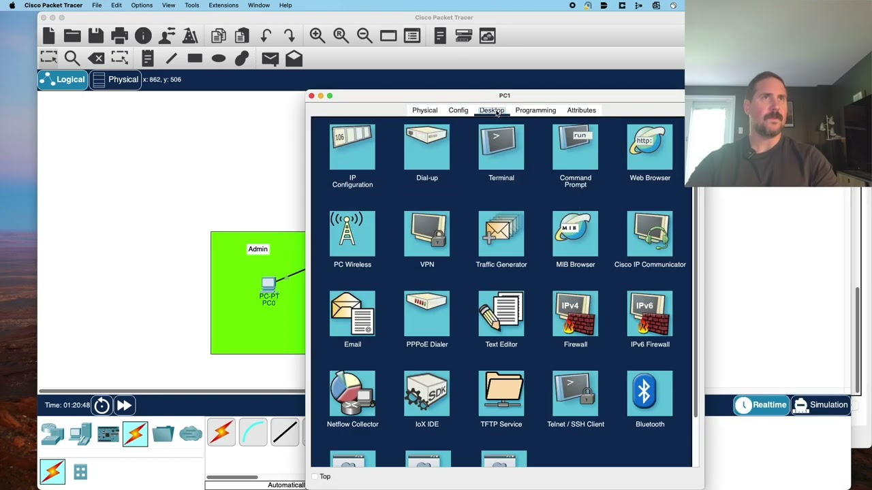
Task: Open the File menu
Action: (x=97, y=5)
